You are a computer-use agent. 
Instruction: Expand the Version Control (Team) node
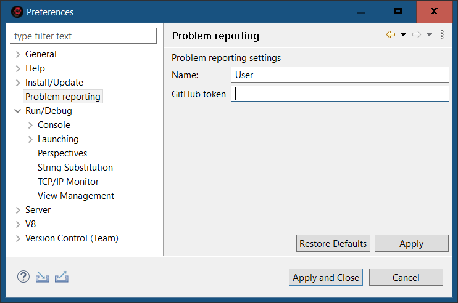tap(18, 238)
